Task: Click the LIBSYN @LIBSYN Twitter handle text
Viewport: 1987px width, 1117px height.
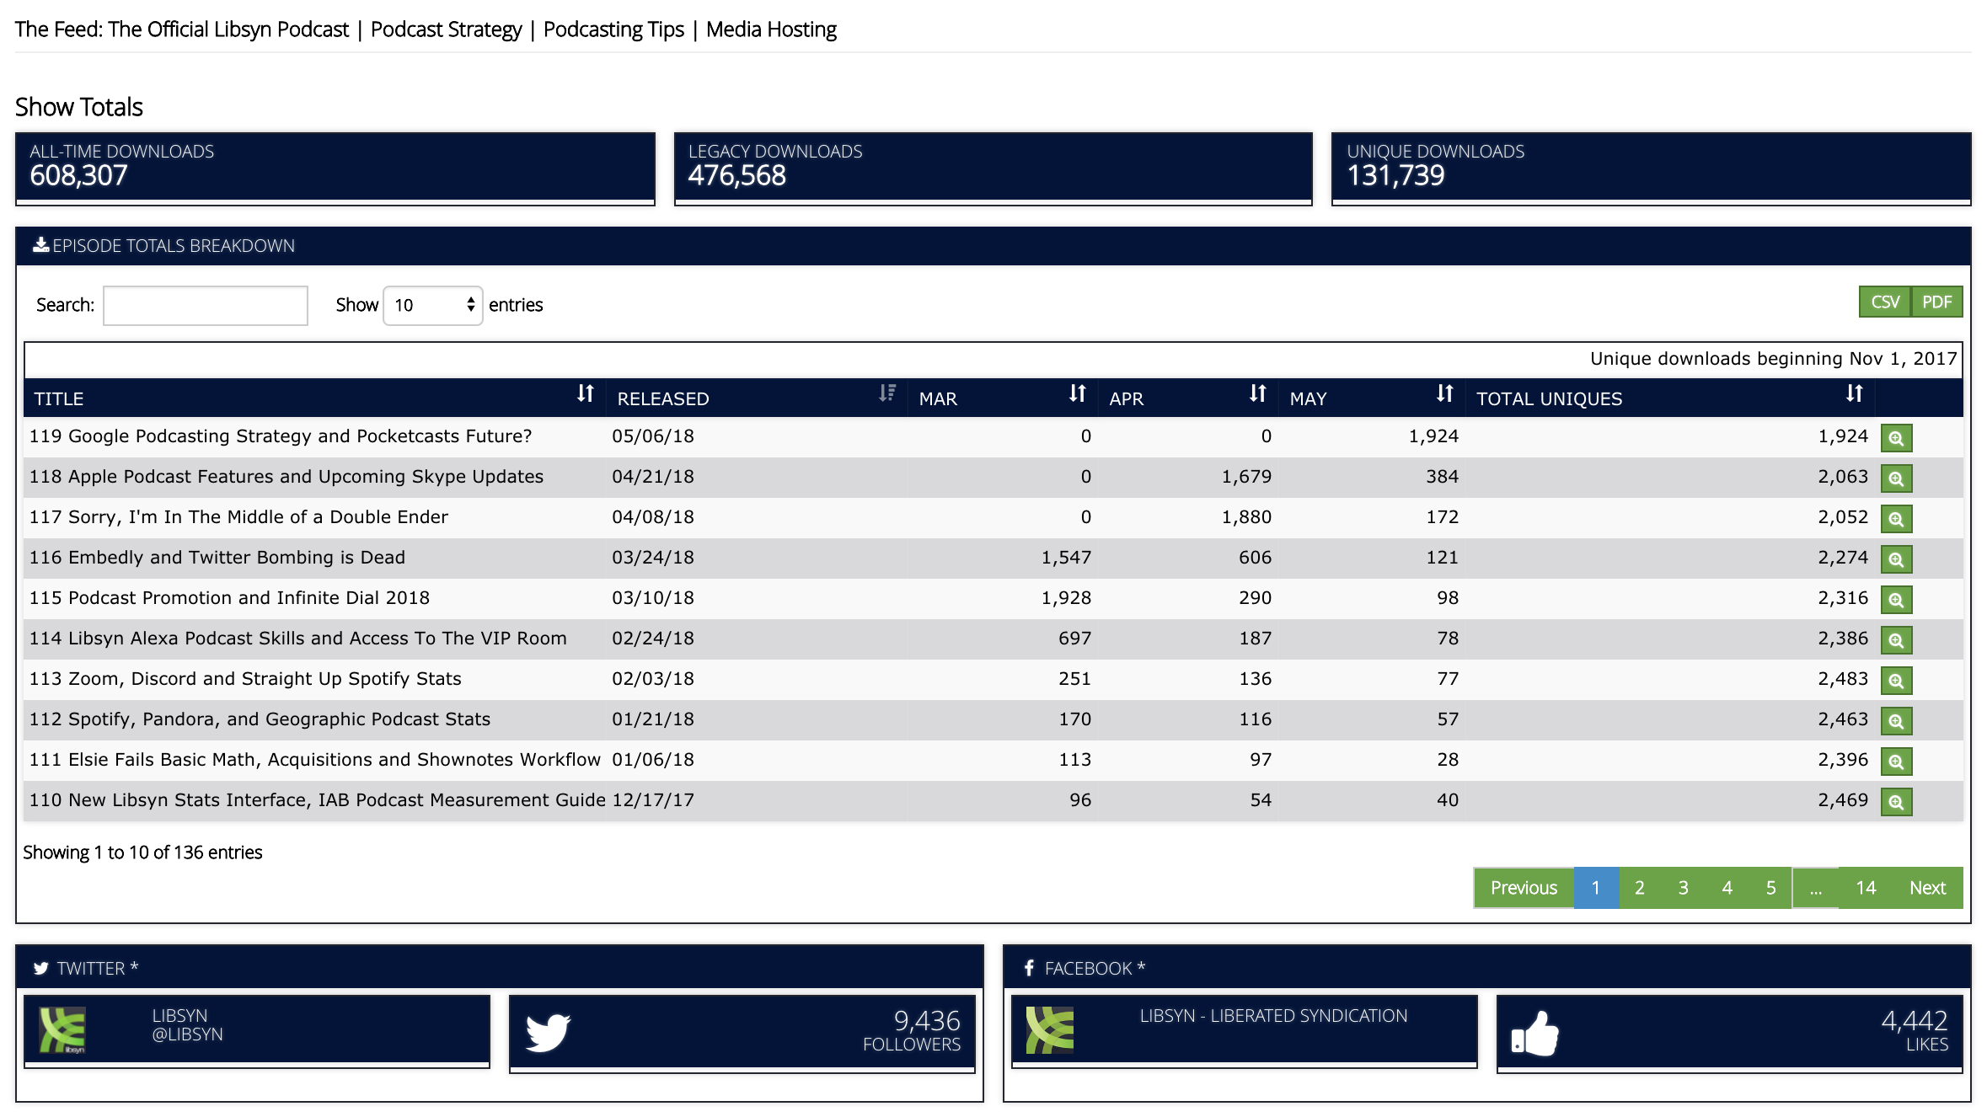Action: 187,1025
